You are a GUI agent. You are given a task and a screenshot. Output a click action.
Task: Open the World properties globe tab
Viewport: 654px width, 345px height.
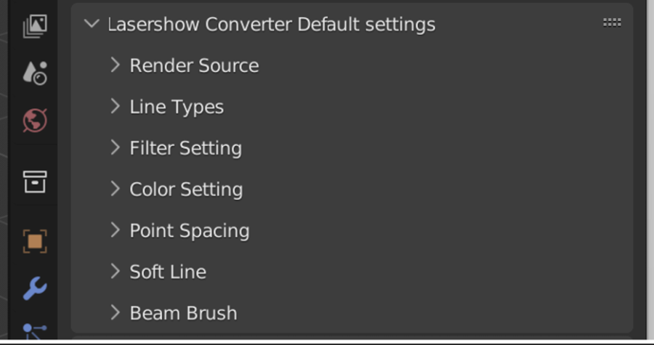click(x=34, y=120)
